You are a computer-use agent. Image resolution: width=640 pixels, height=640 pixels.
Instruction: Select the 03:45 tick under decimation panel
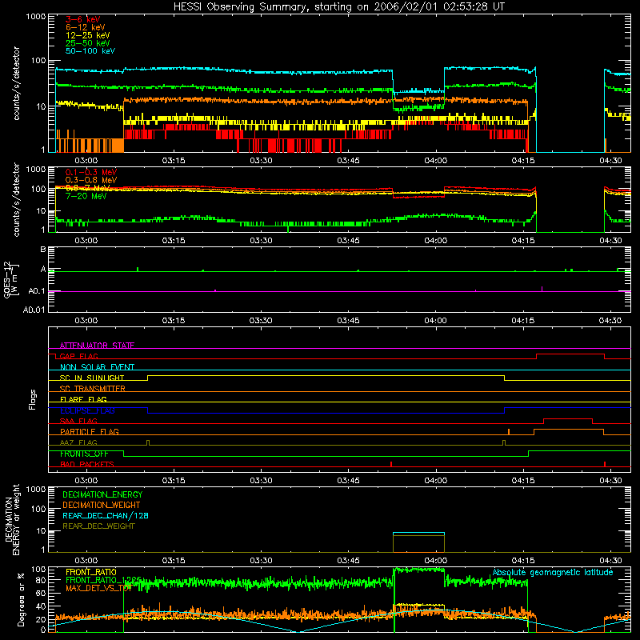point(349,561)
